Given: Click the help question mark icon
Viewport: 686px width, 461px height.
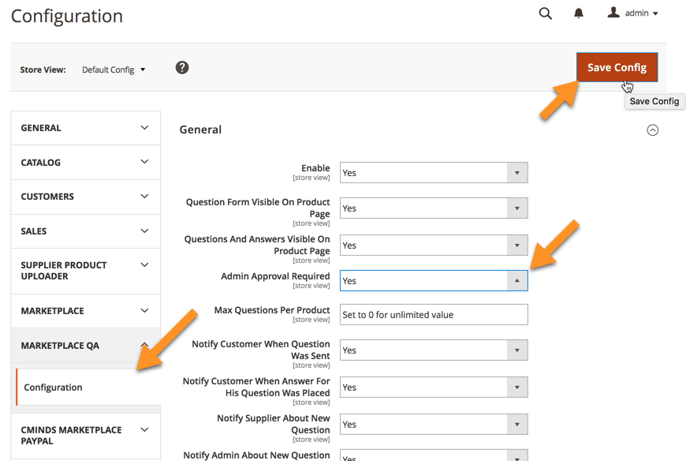Looking at the screenshot, I should pos(182,68).
